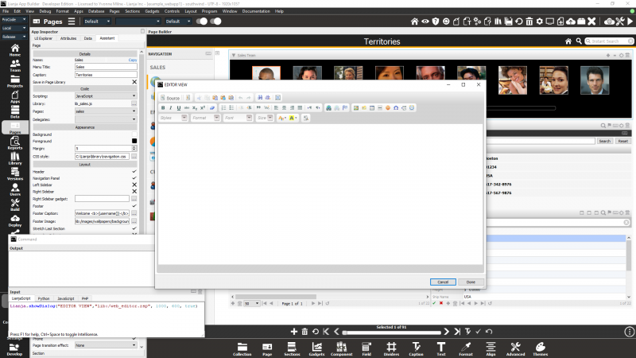This screenshot has width=636, height=358.
Task: Open the Styles dropdown in the editor
Action: (173, 118)
